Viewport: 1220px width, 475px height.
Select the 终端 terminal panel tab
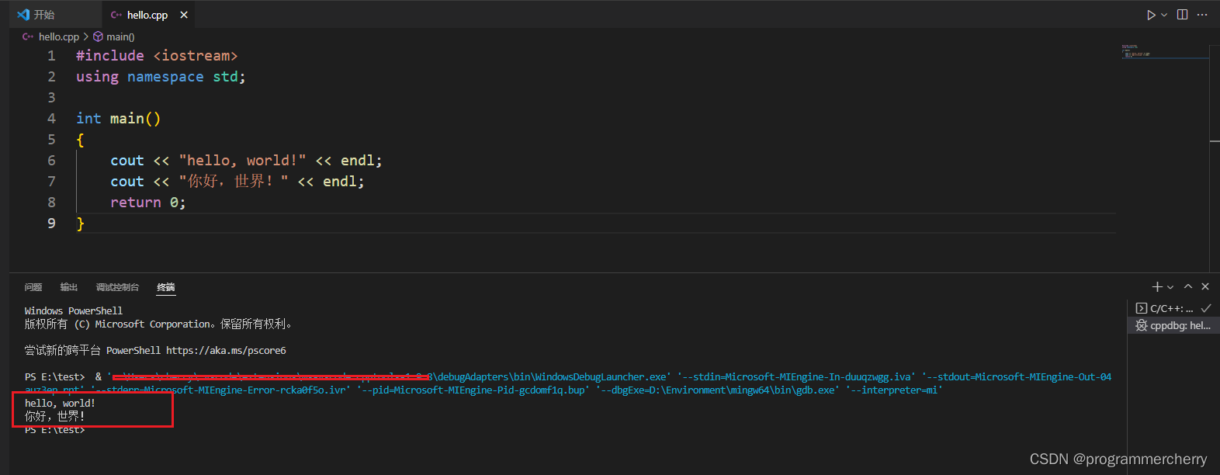166,287
